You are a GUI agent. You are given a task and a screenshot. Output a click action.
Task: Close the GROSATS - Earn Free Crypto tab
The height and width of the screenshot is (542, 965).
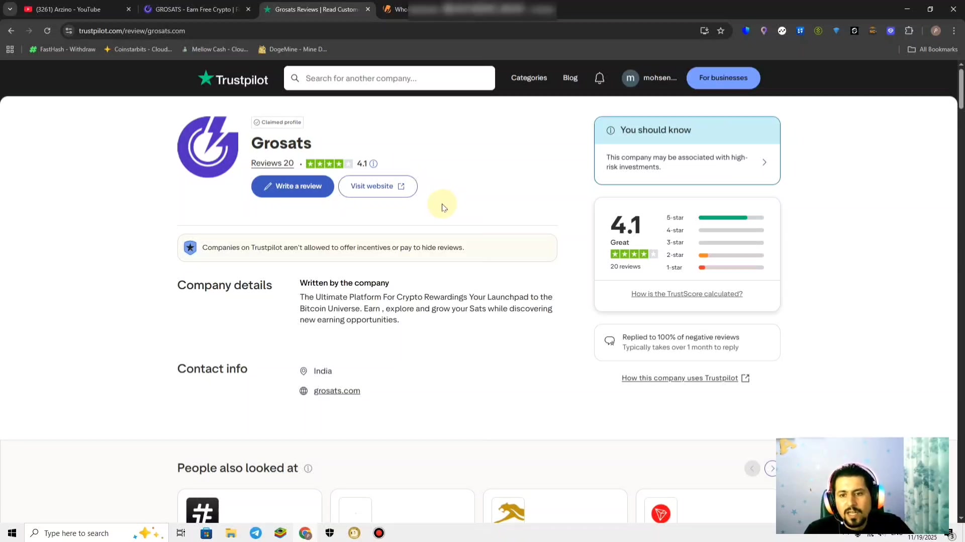click(x=248, y=9)
